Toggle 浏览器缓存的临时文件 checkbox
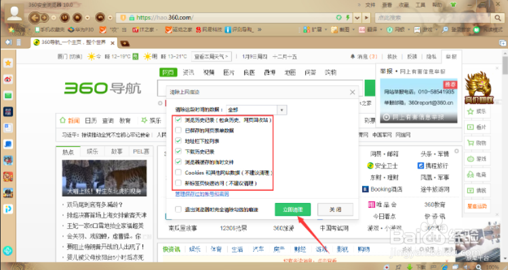This screenshot has height=270, width=508. point(178,162)
